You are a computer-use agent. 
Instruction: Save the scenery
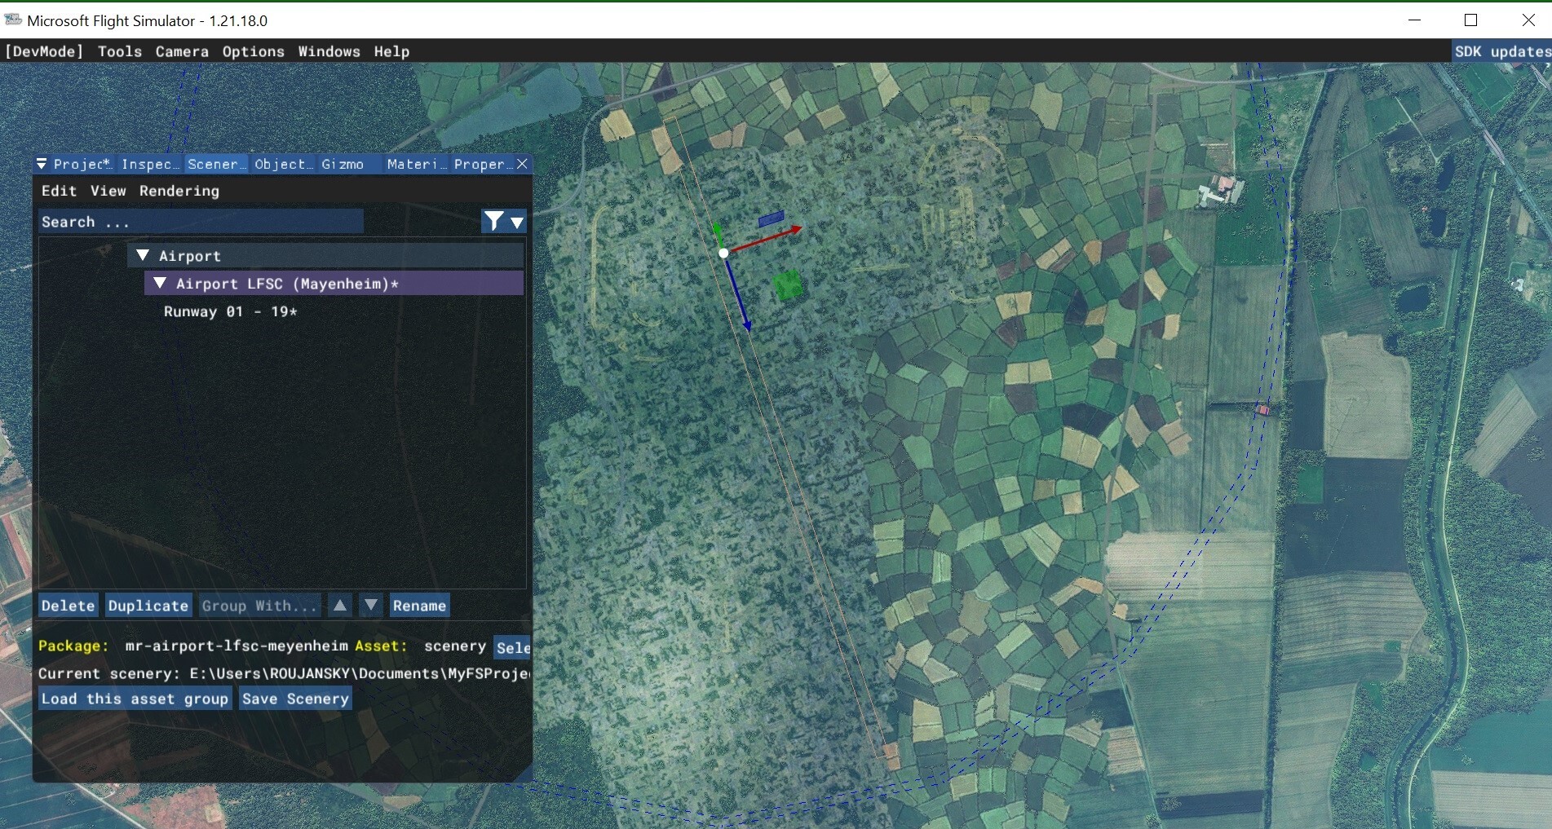click(x=295, y=698)
